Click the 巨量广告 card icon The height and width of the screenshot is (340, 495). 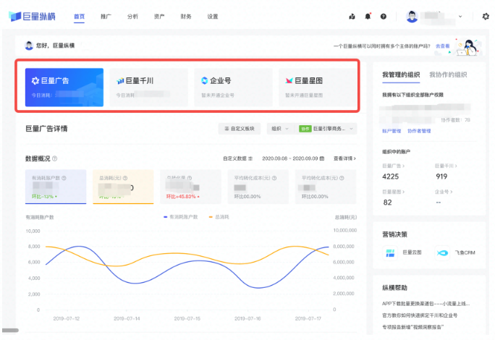(35, 80)
